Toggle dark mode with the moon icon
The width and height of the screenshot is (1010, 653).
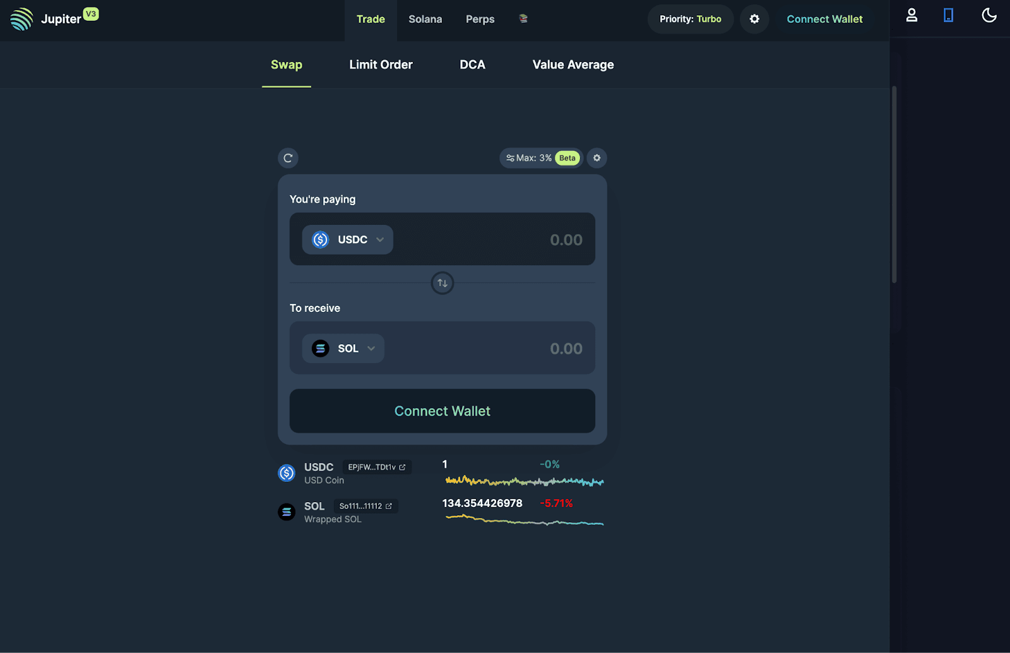coord(989,15)
